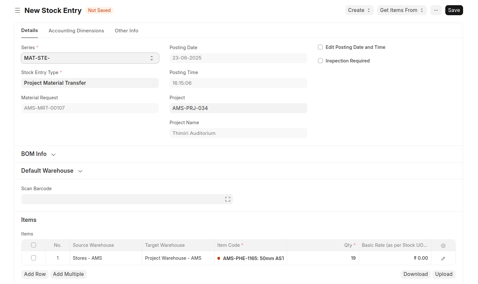Select all rows checkbox in Items header
Viewport: 478px width, 284px height.
[x=33, y=245]
